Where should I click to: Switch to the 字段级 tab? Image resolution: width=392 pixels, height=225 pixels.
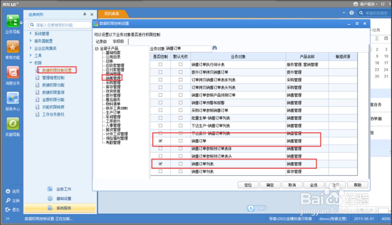pos(118,41)
